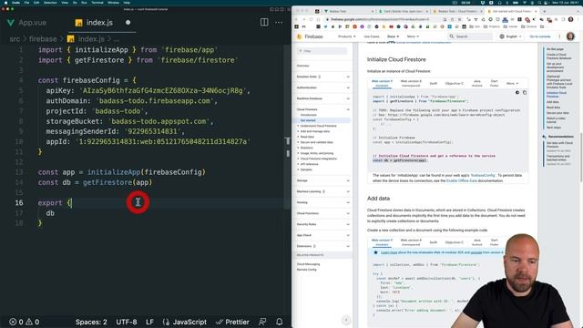Open the Products dropdown in Firebase header
The height and width of the screenshot is (328, 583).
[346, 36]
